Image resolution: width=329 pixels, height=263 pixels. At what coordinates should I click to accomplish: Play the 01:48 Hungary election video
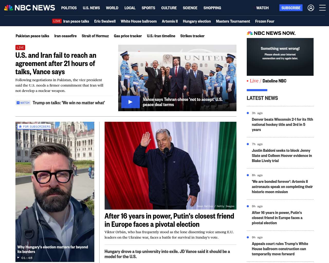[x=19, y=258]
